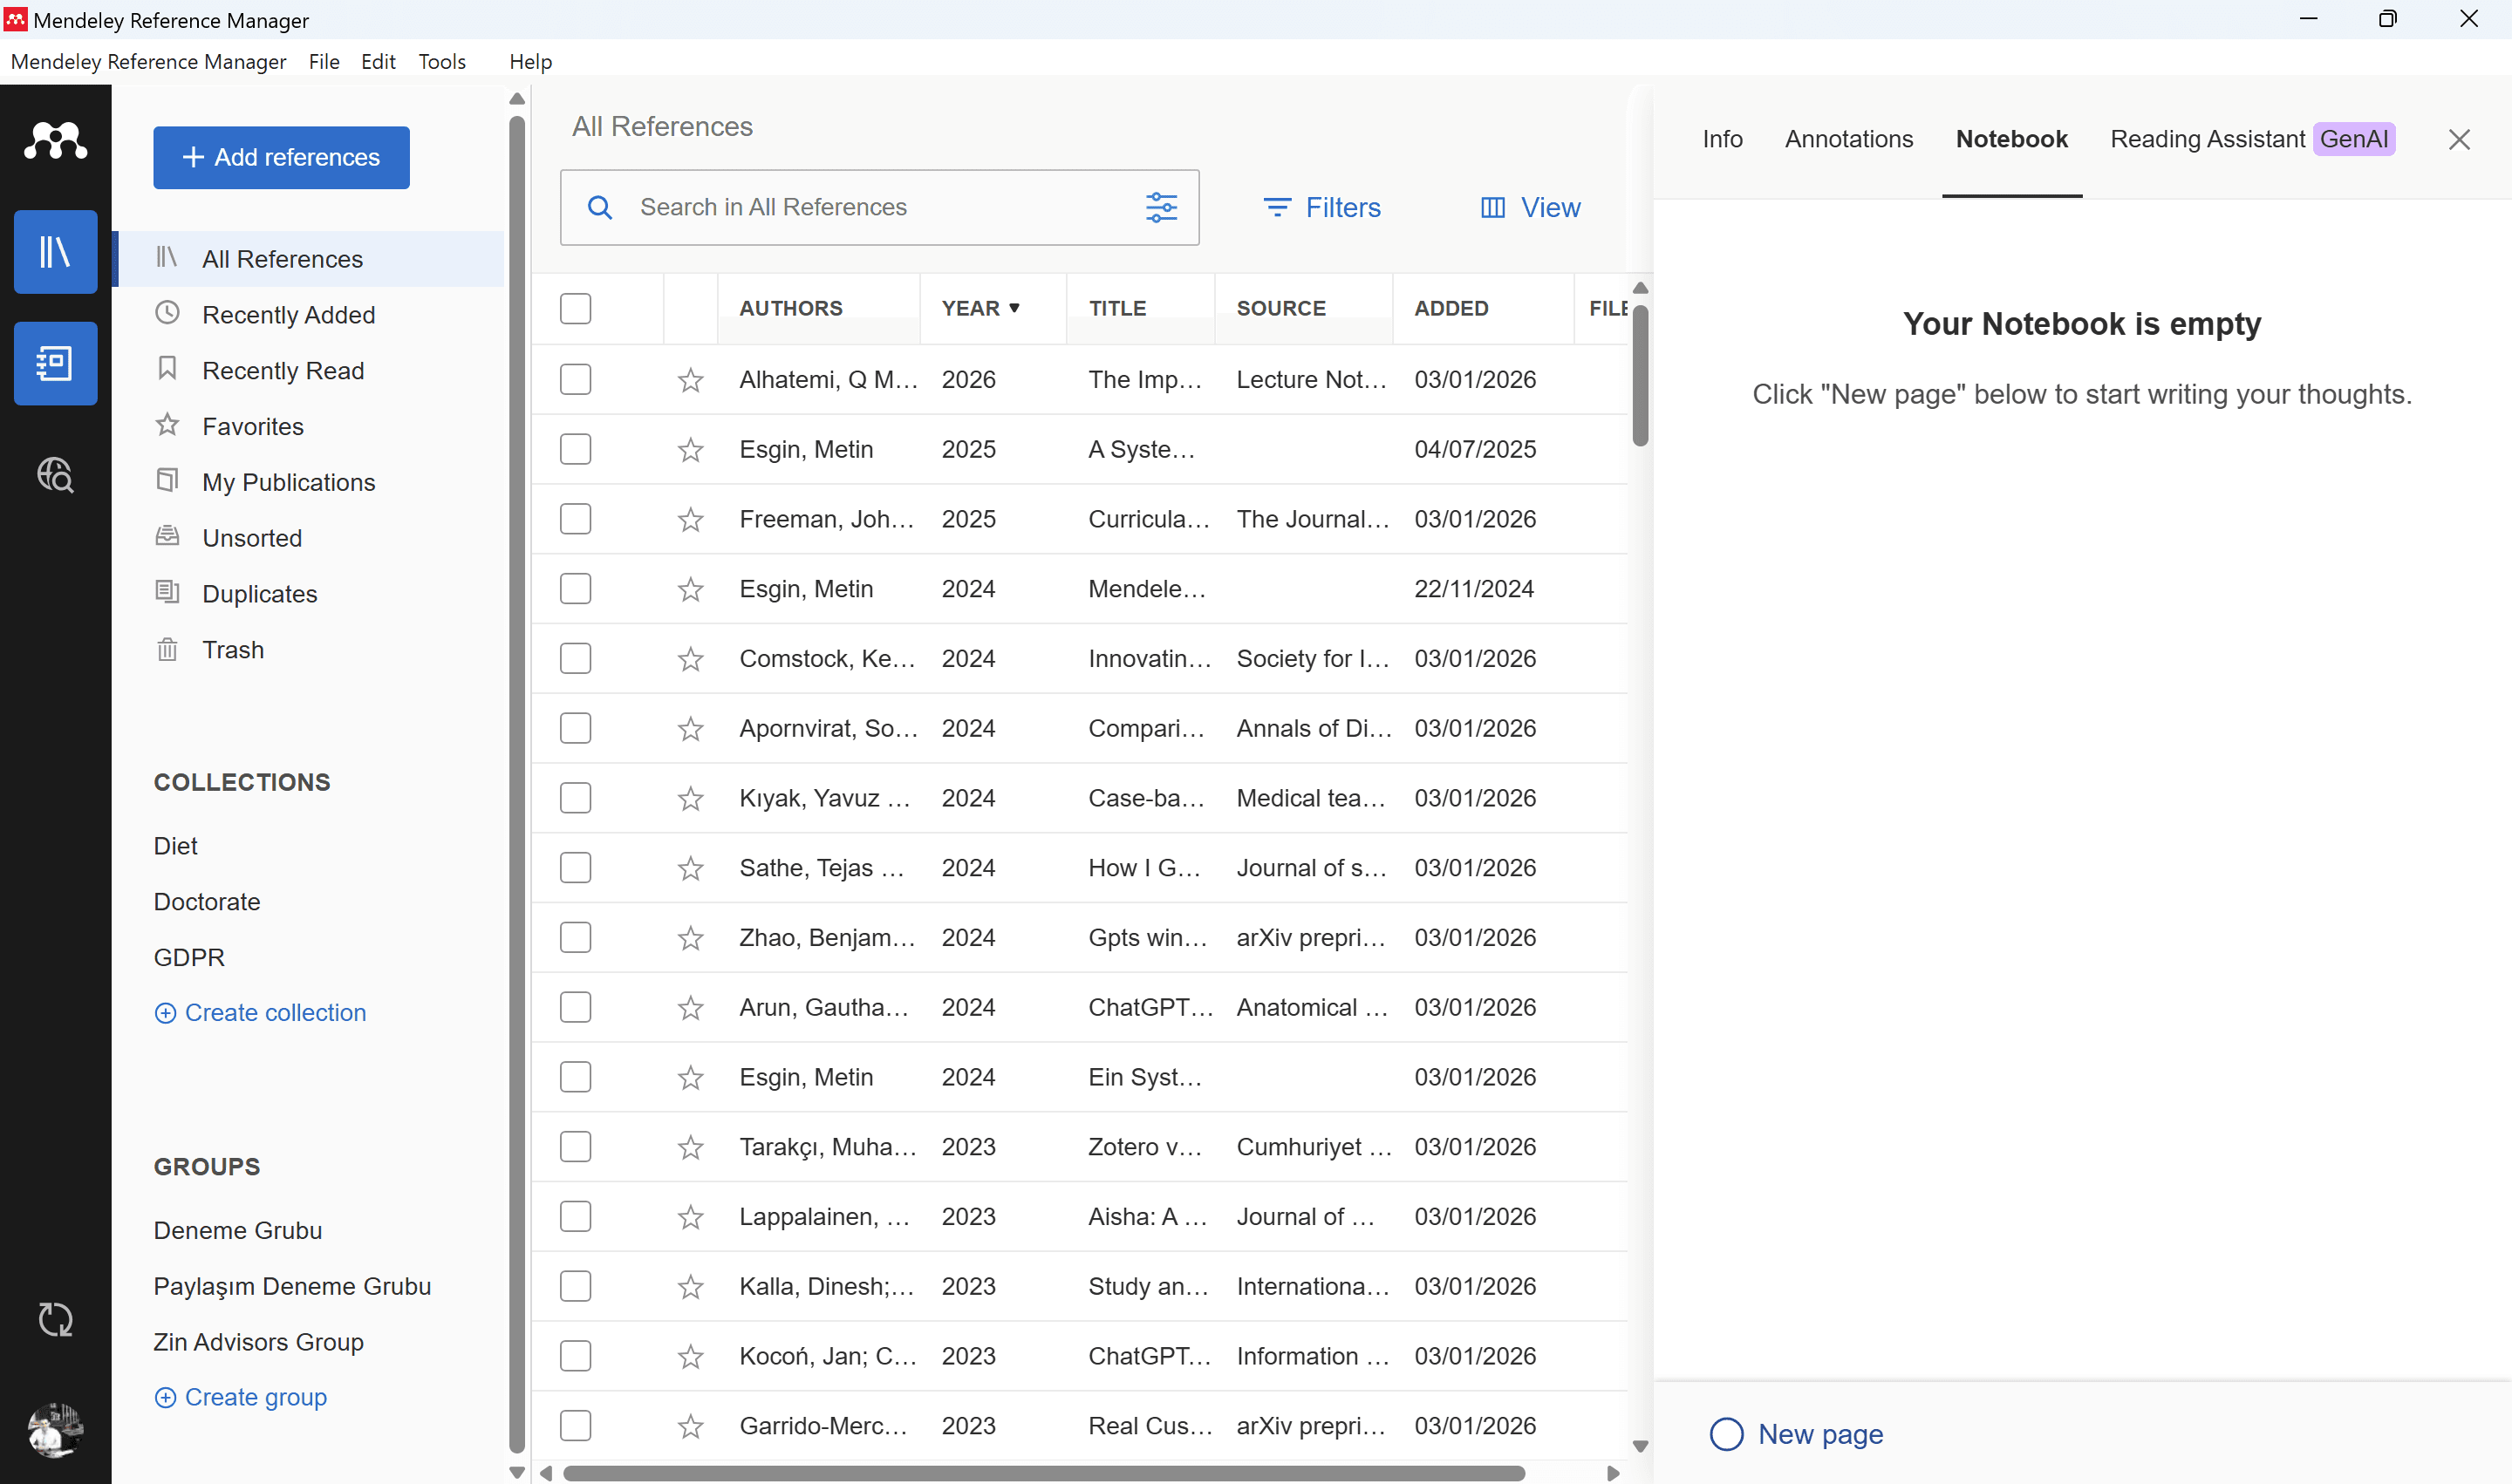This screenshot has height=1484, width=2512.
Task: Open the Library view icon
Action: (55, 252)
